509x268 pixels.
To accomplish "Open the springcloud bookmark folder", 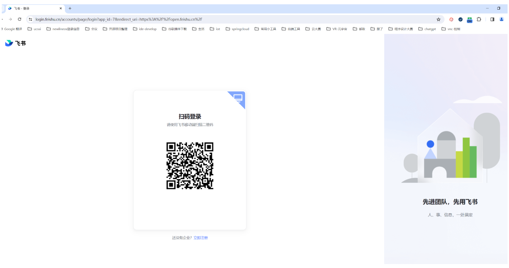I will (x=238, y=29).
